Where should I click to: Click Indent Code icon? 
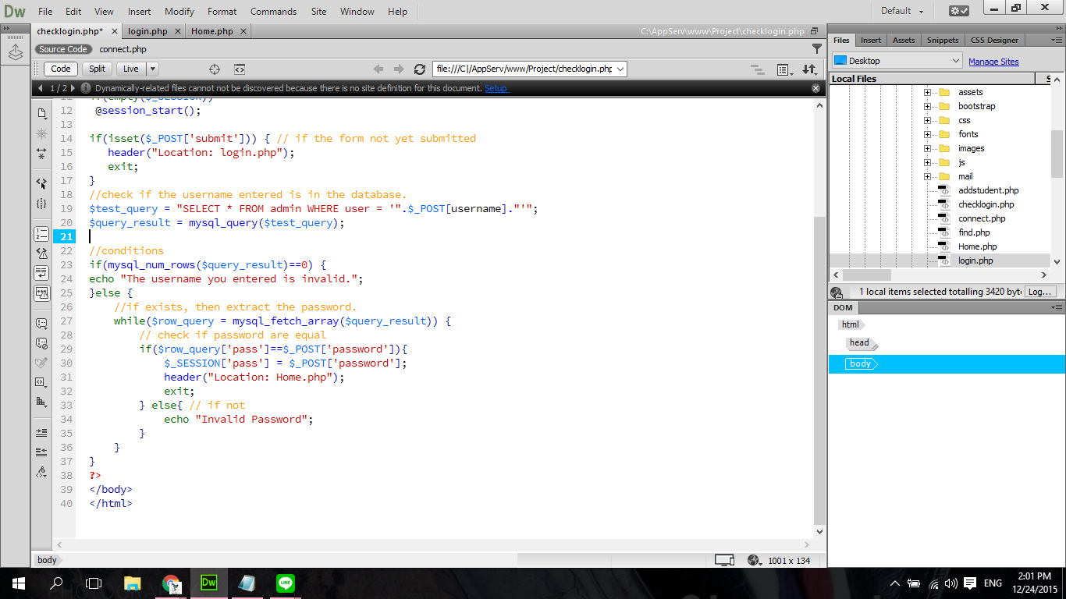(41, 432)
